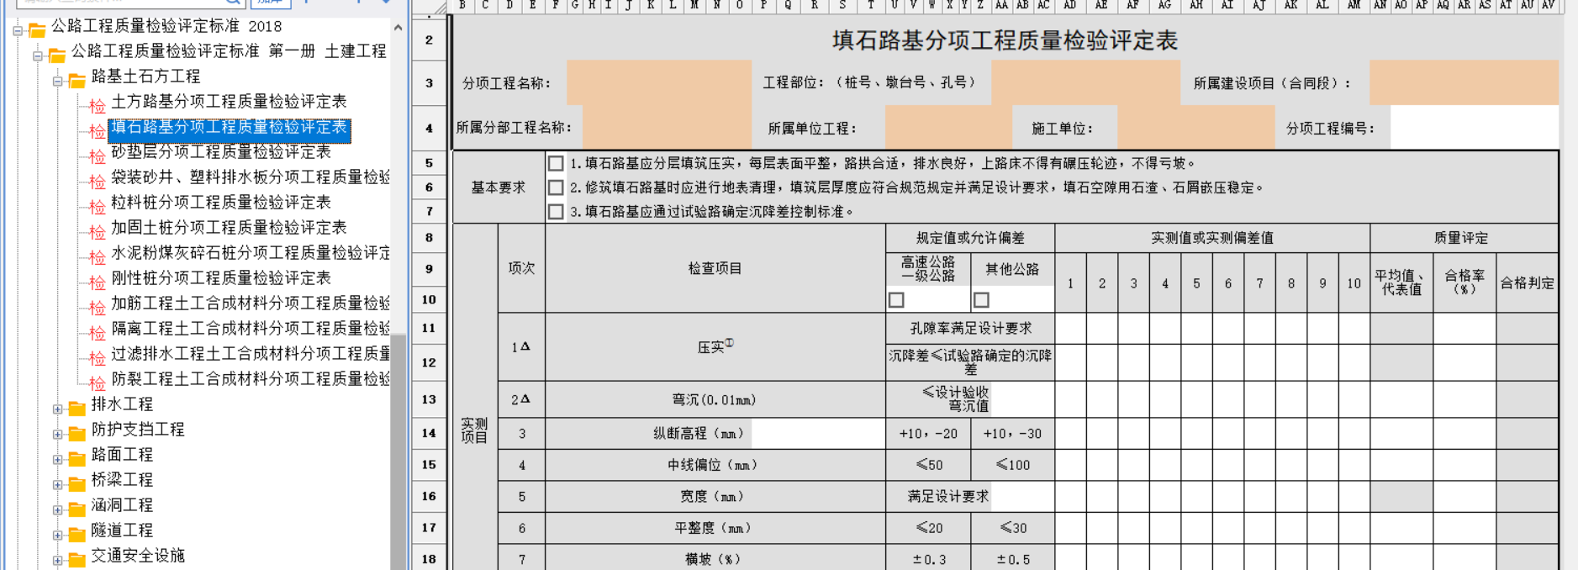Click the 检 icon beside 砂垫层分项工程质量检验评定表
The image size is (1578, 570).
pos(98,156)
